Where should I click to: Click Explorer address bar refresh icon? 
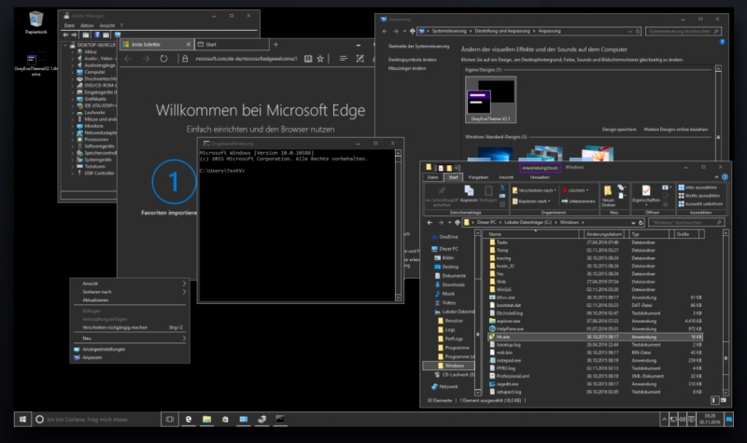click(641, 222)
